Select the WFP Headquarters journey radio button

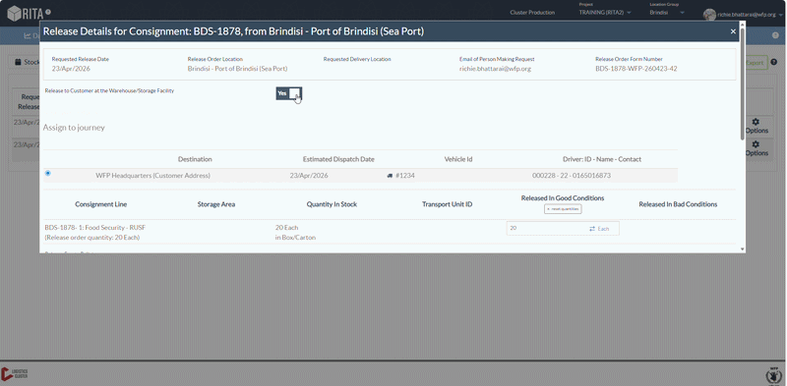tap(47, 173)
